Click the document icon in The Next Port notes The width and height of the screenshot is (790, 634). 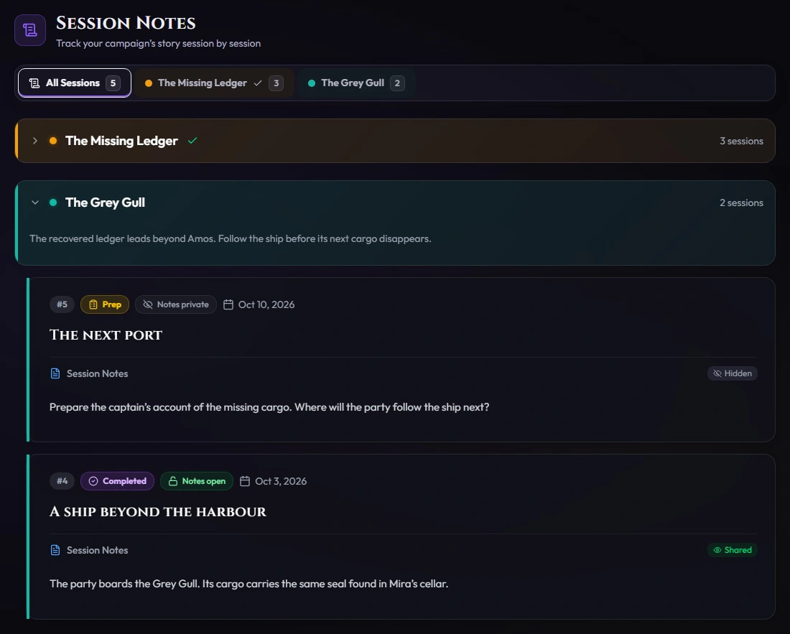55,373
